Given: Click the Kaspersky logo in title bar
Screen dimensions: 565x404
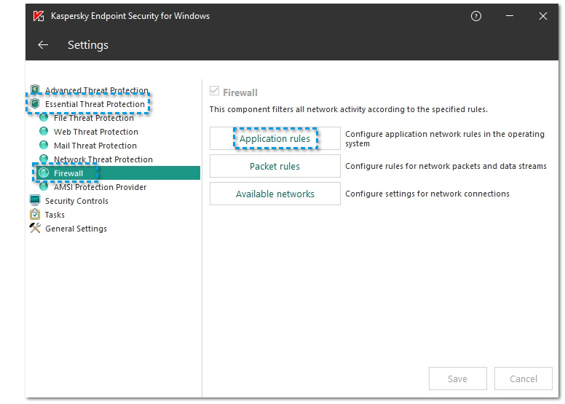Looking at the screenshot, I should coord(39,16).
